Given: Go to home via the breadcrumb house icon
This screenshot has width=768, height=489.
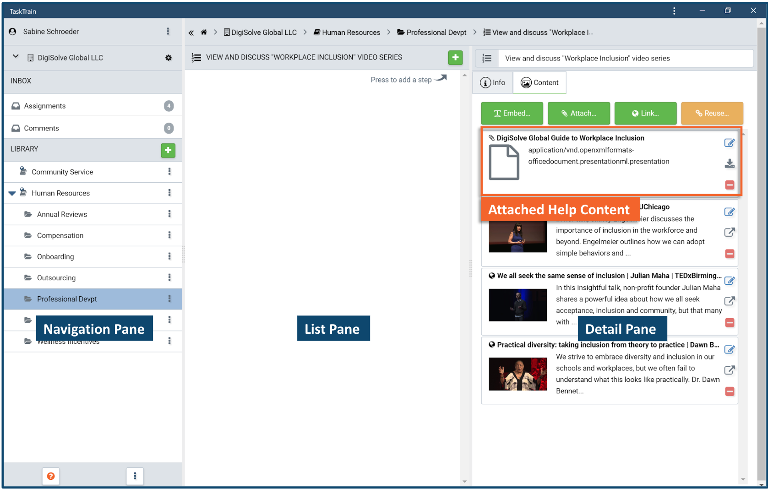Looking at the screenshot, I should [204, 32].
